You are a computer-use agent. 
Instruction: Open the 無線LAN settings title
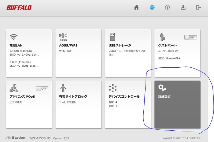point(16,45)
